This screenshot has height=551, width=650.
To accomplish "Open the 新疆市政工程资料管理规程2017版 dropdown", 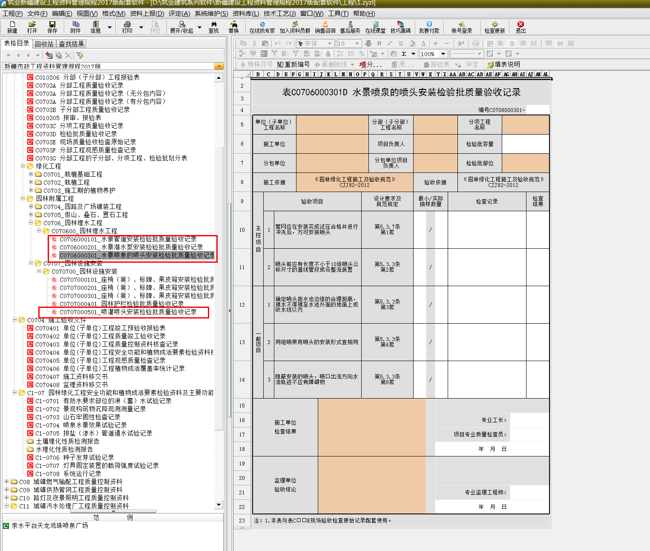I will (x=219, y=66).
